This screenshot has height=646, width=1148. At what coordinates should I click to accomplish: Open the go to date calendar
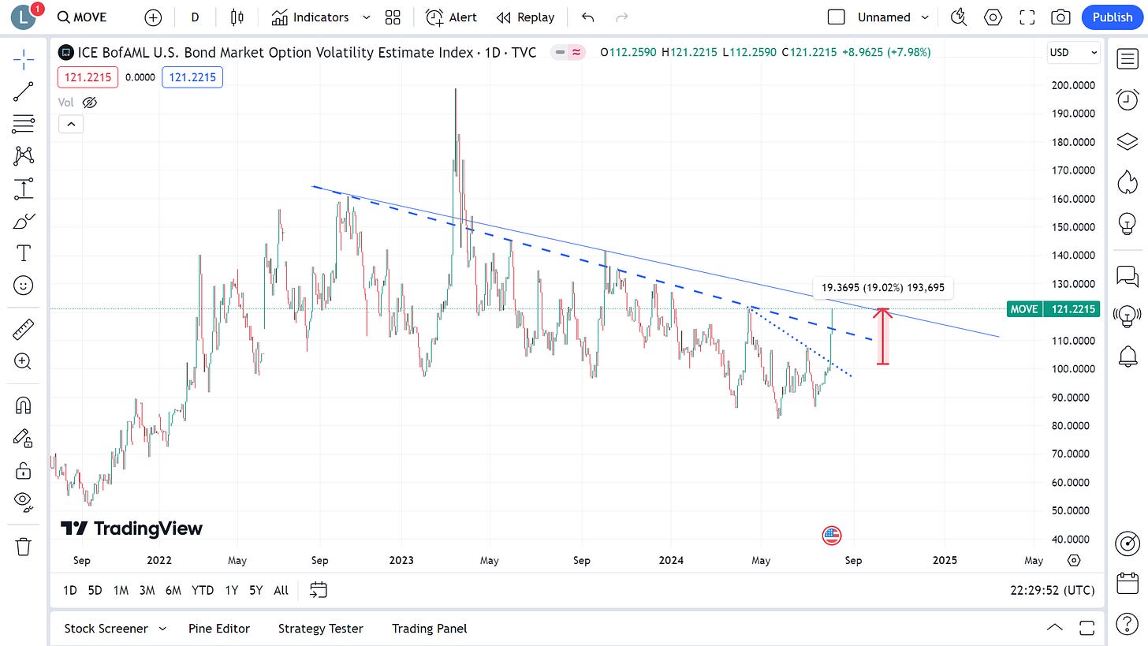tap(319, 590)
